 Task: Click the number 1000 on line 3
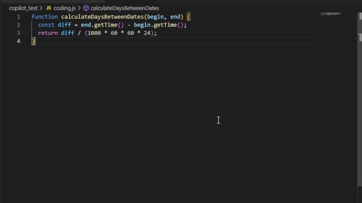[x=94, y=33]
